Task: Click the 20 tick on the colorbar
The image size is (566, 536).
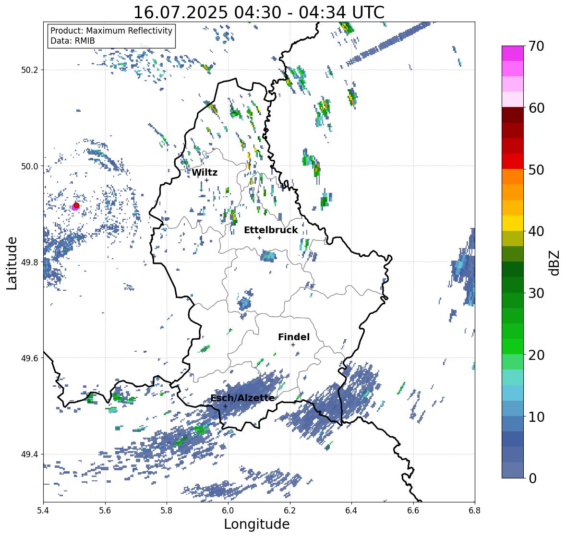Action: [x=536, y=355]
